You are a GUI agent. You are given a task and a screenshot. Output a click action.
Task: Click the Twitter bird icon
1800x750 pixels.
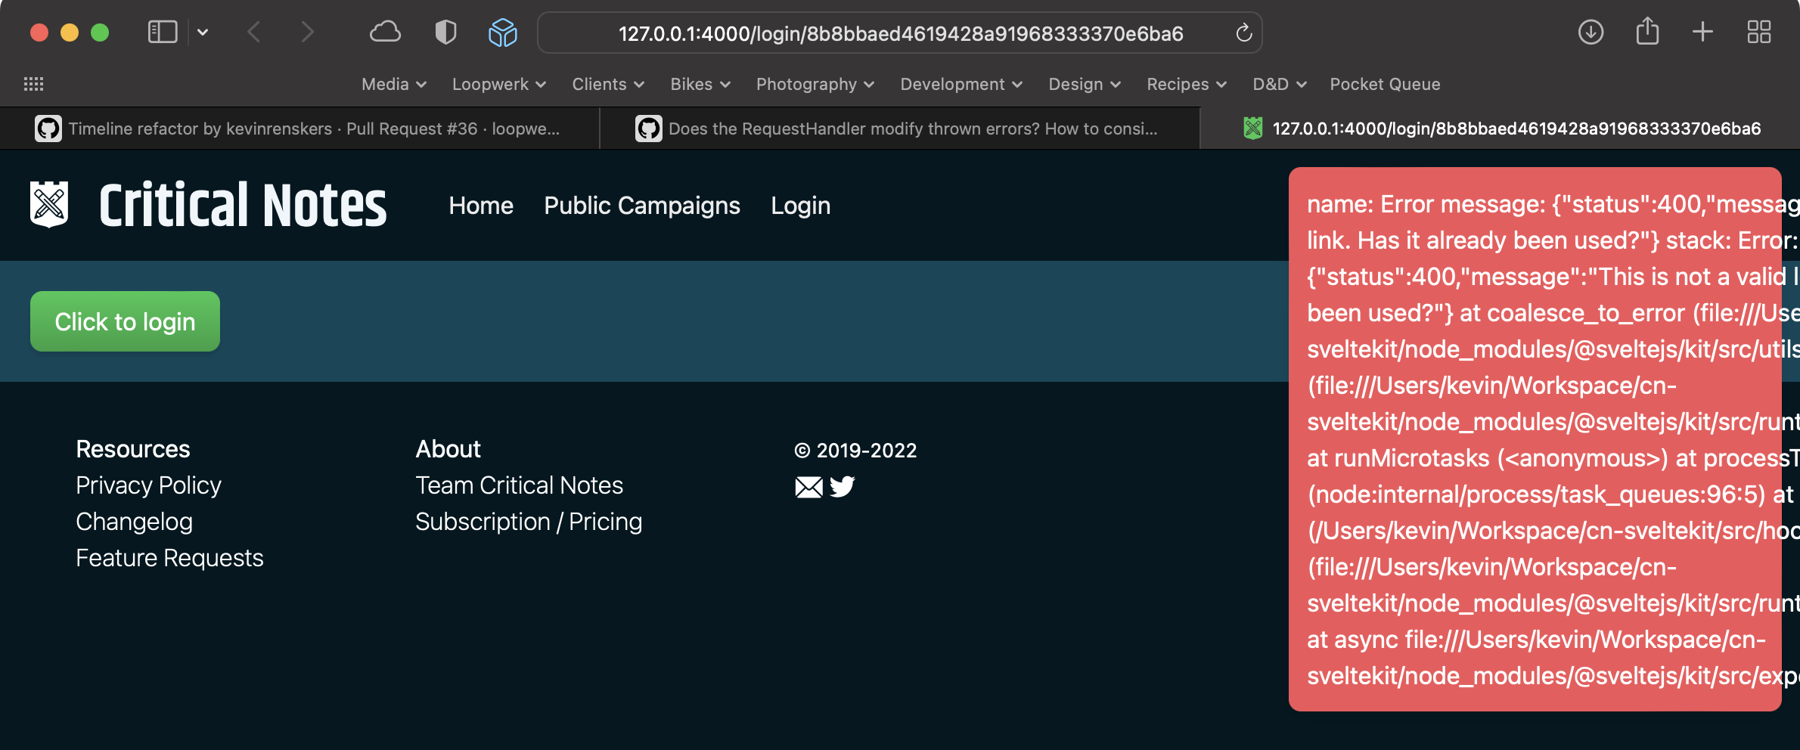point(842,486)
